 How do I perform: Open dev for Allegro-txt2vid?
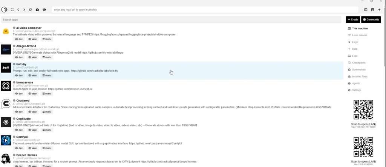click(19, 57)
